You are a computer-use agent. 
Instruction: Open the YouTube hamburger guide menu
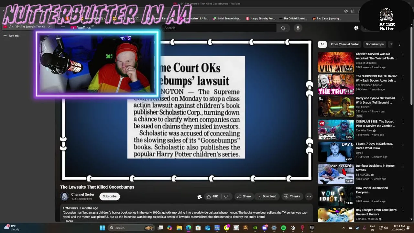tap(63, 28)
